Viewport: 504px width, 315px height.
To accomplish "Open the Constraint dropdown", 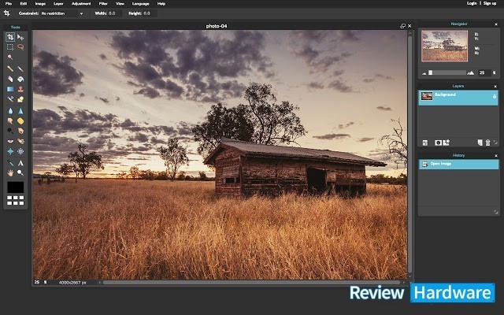I will coord(61,13).
